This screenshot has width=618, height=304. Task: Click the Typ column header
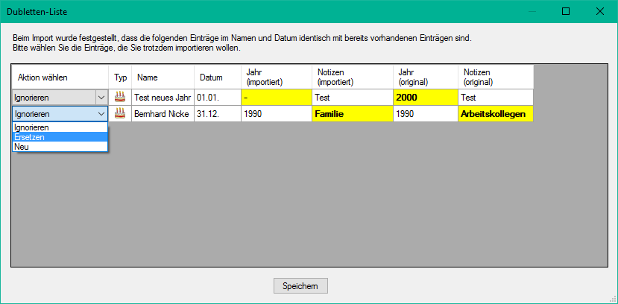[x=120, y=77]
